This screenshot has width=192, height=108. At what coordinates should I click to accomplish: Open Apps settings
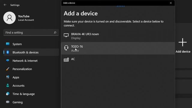[x=31, y=77]
